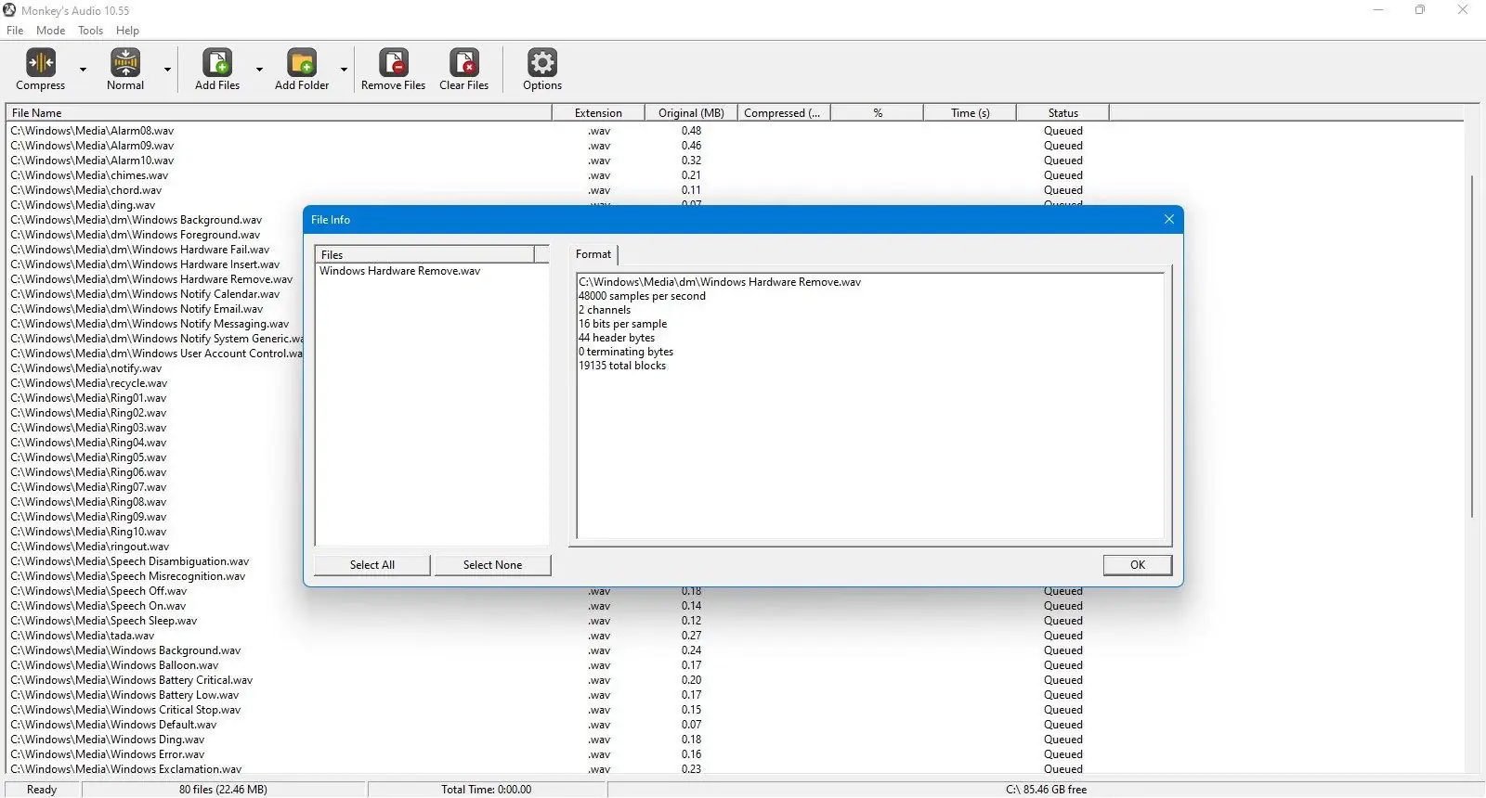Click the Files column header in dialog
1486x798 pixels.
(x=425, y=254)
